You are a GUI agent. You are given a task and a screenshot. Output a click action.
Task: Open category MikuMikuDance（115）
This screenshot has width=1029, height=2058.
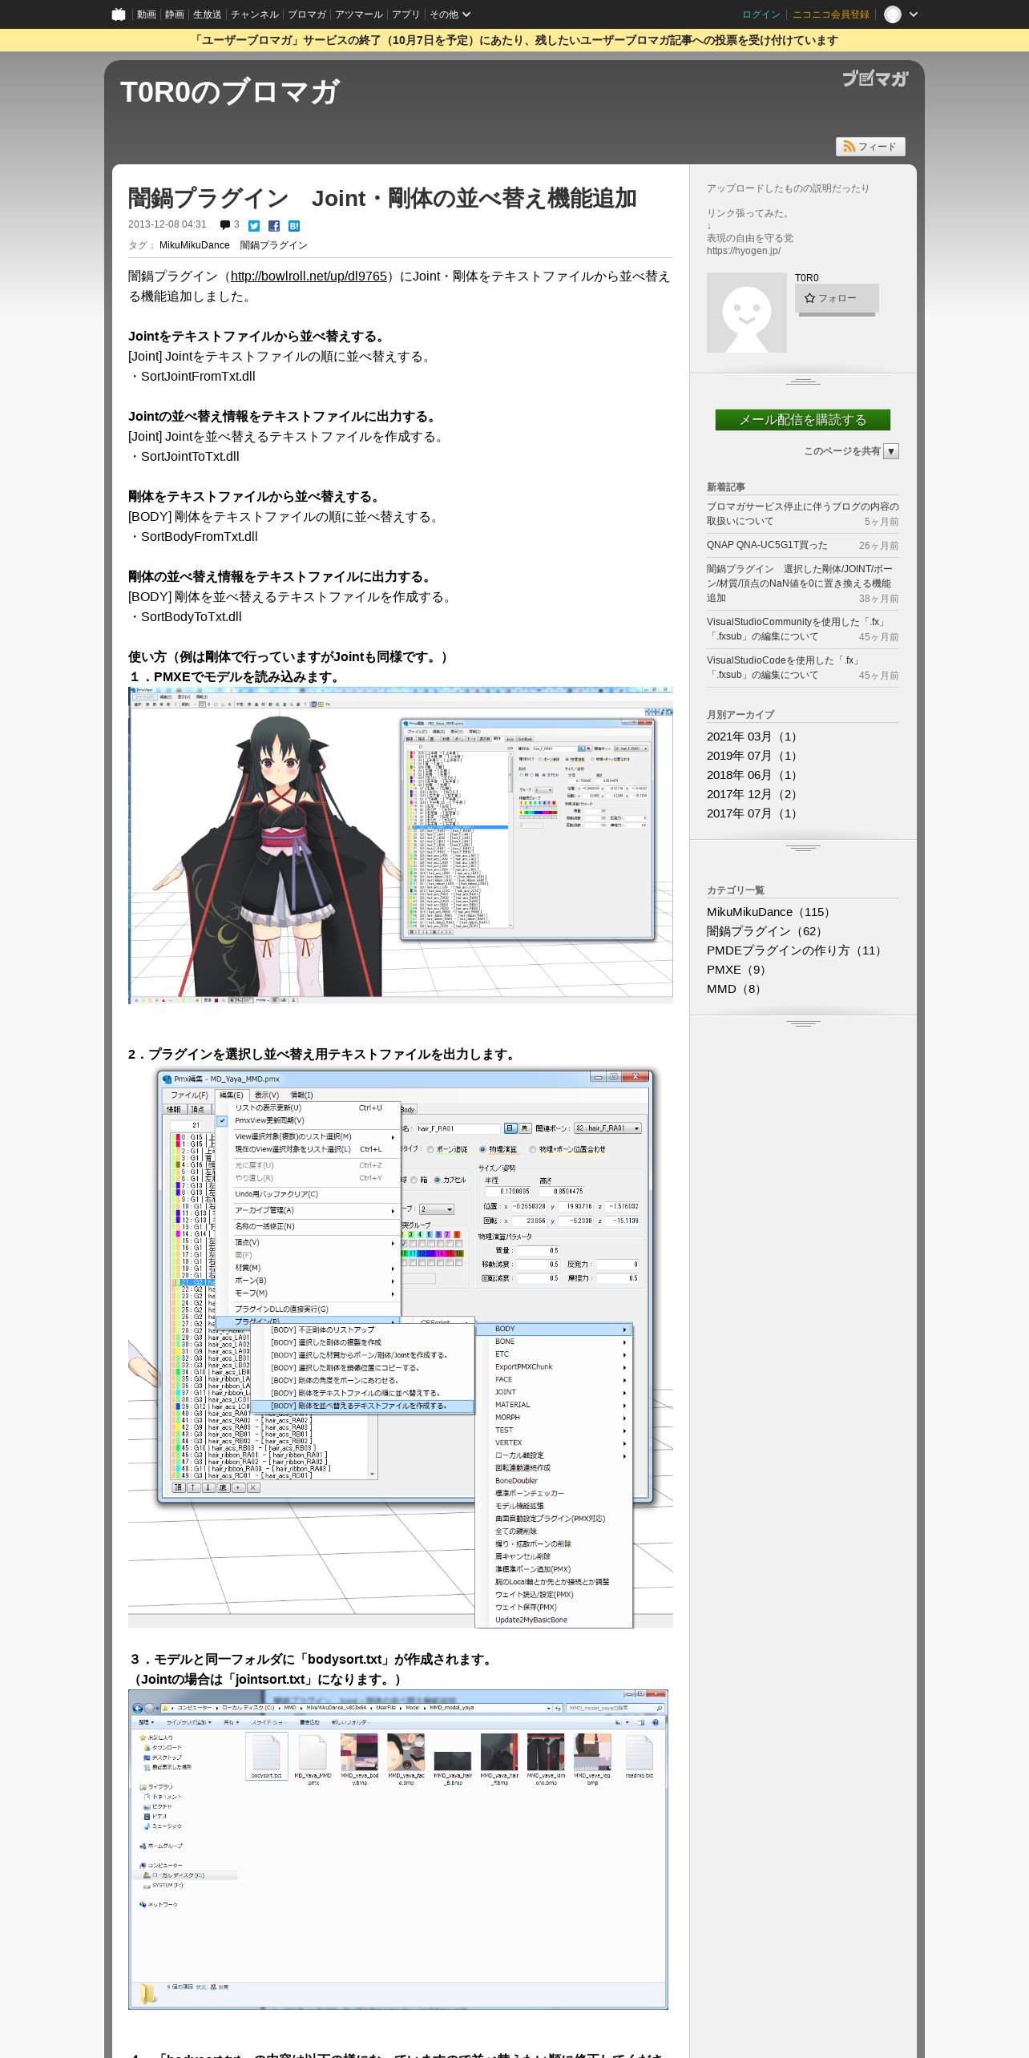(x=771, y=912)
